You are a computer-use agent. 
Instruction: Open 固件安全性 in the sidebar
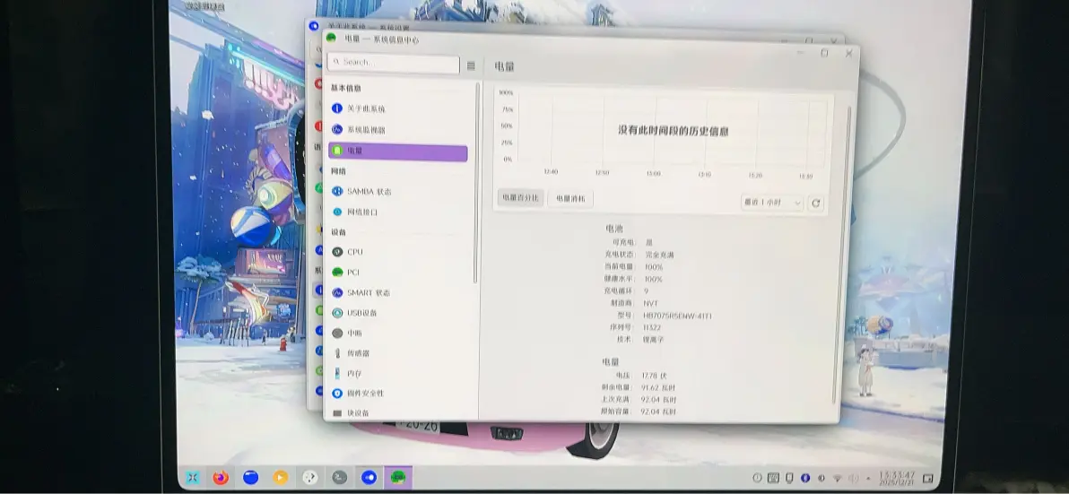399,394
